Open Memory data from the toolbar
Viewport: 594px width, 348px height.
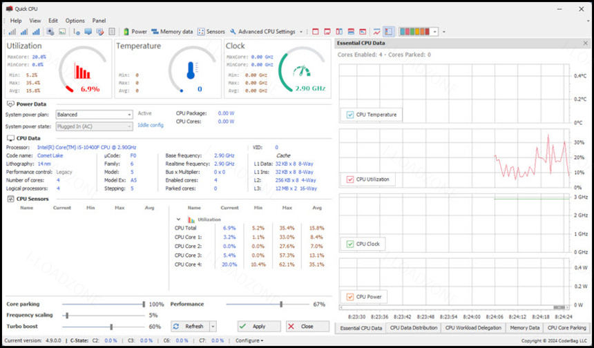tap(172, 32)
